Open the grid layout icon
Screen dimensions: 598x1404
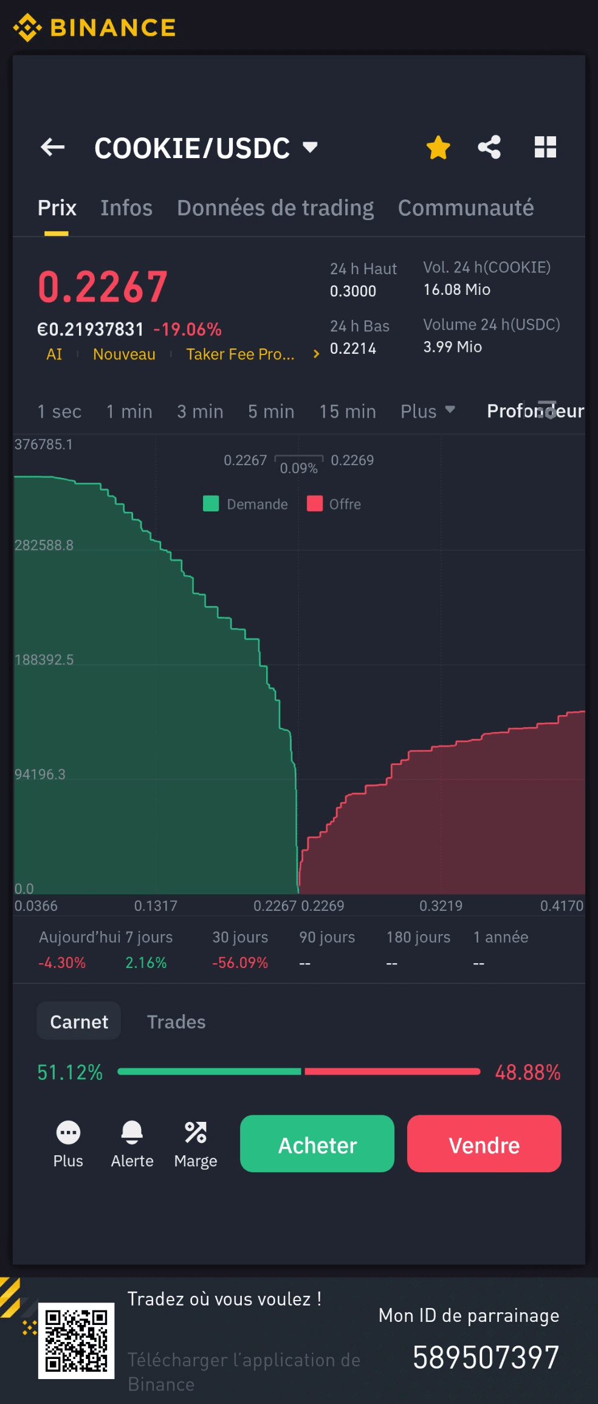pos(545,147)
